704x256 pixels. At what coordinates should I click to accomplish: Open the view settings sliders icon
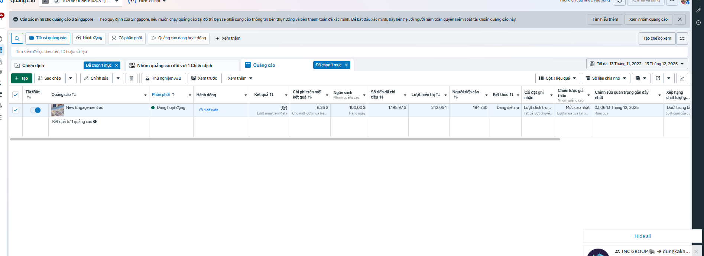[682, 39]
